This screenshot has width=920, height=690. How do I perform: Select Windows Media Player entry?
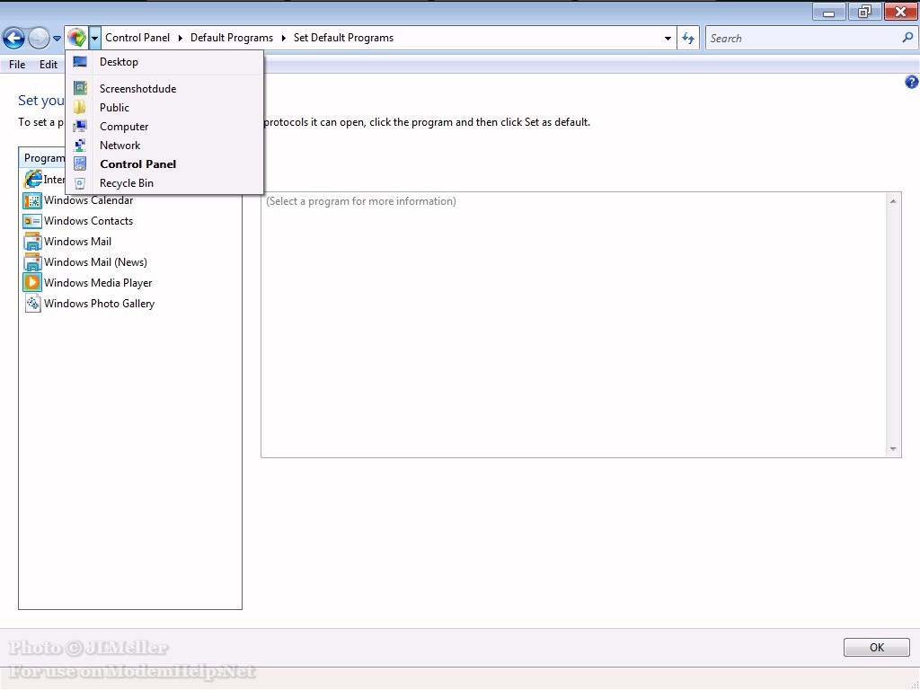[98, 282]
